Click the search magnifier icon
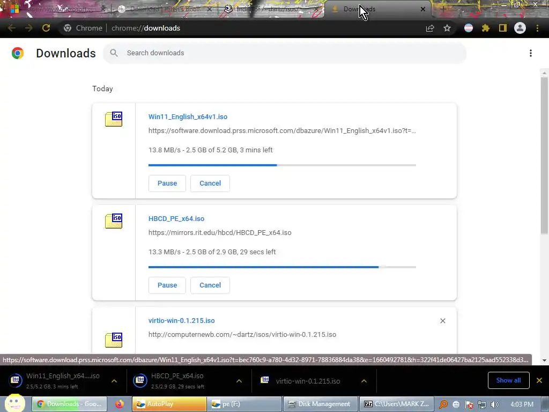The width and height of the screenshot is (549, 412). point(114,53)
